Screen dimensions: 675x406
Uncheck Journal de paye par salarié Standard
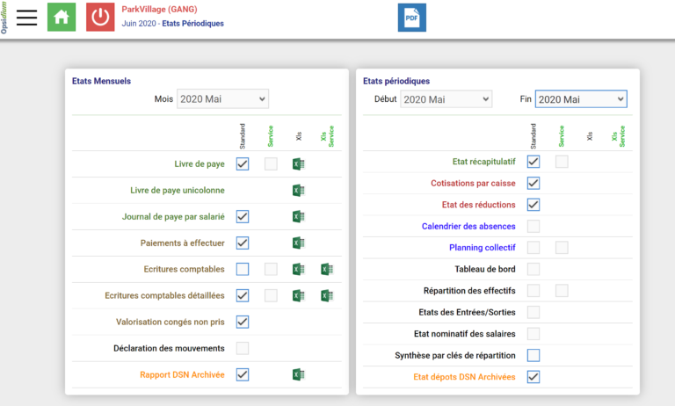click(243, 216)
